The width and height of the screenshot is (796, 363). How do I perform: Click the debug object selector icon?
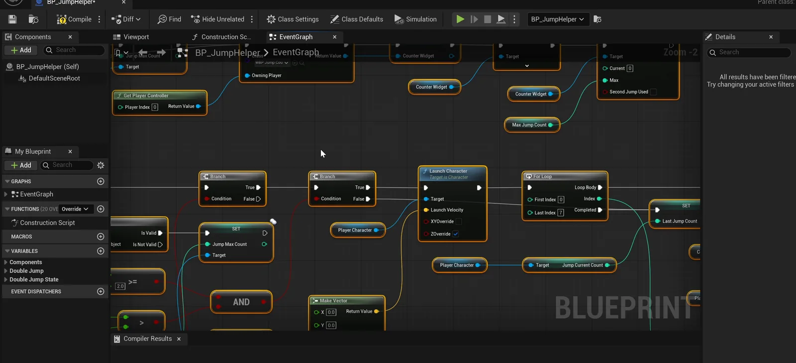pyautogui.click(x=597, y=19)
